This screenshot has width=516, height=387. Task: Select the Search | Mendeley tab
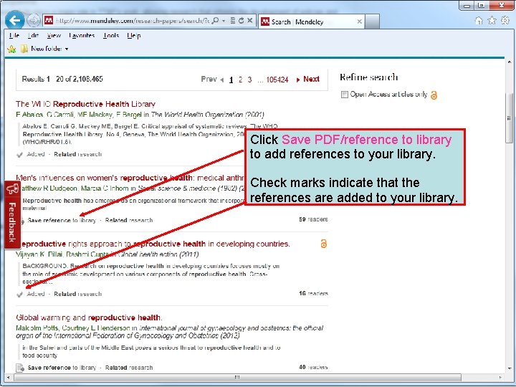click(x=312, y=21)
